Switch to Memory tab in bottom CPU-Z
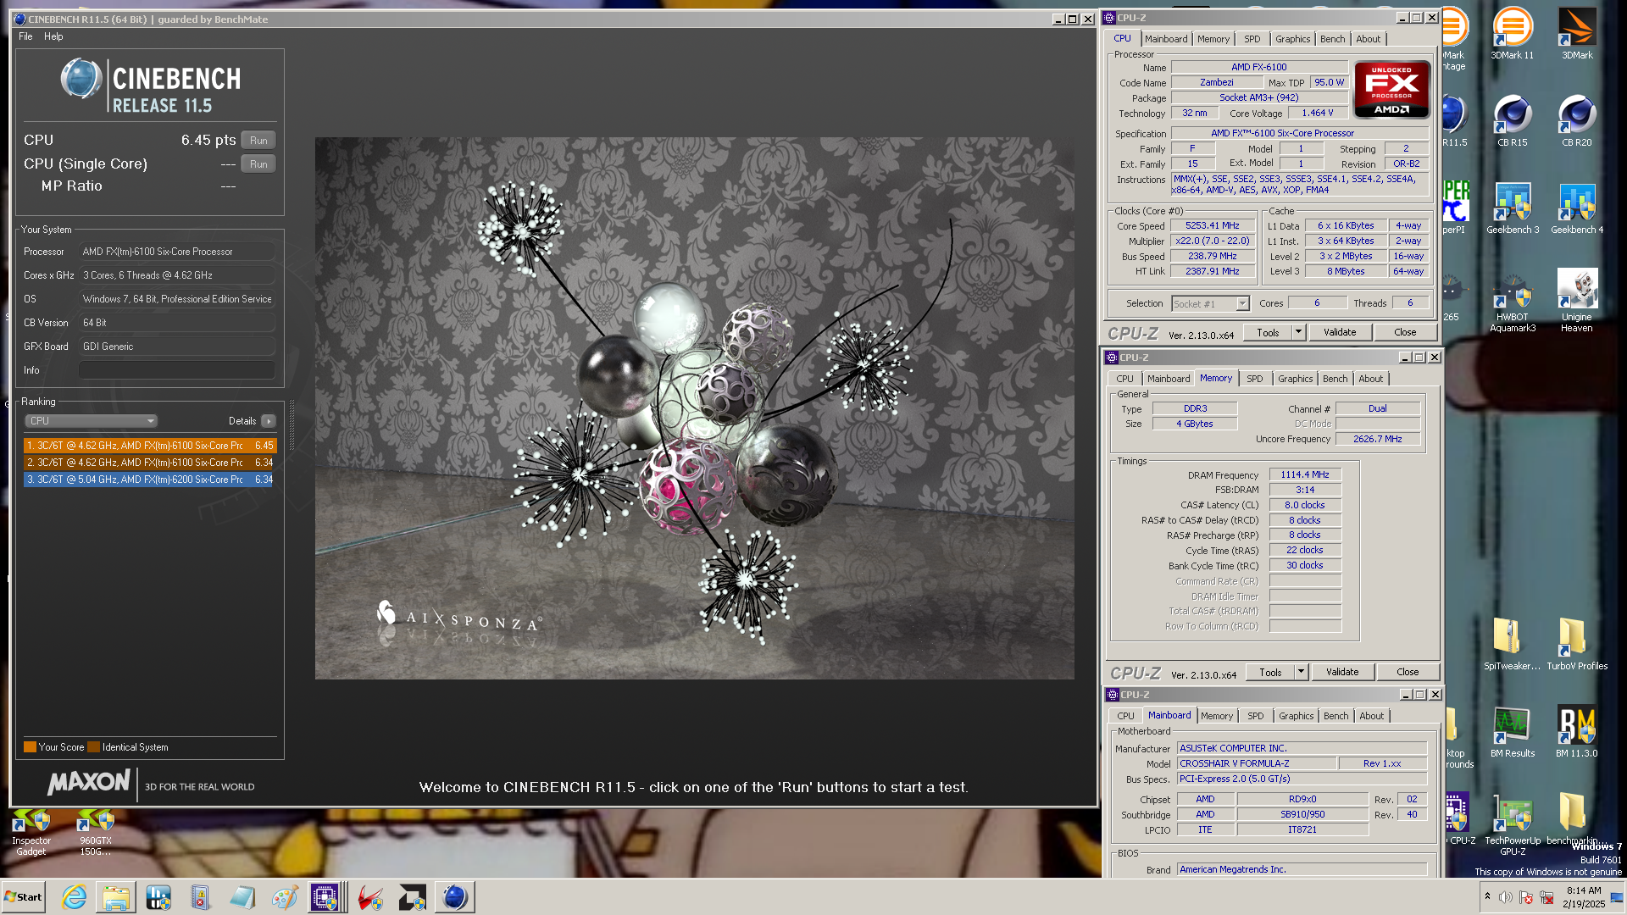 pos(1216,716)
